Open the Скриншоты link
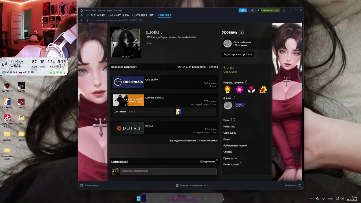The image size is (361, 203). (x=230, y=133)
